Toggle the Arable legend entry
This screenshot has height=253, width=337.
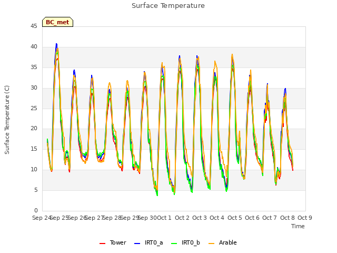(223, 242)
